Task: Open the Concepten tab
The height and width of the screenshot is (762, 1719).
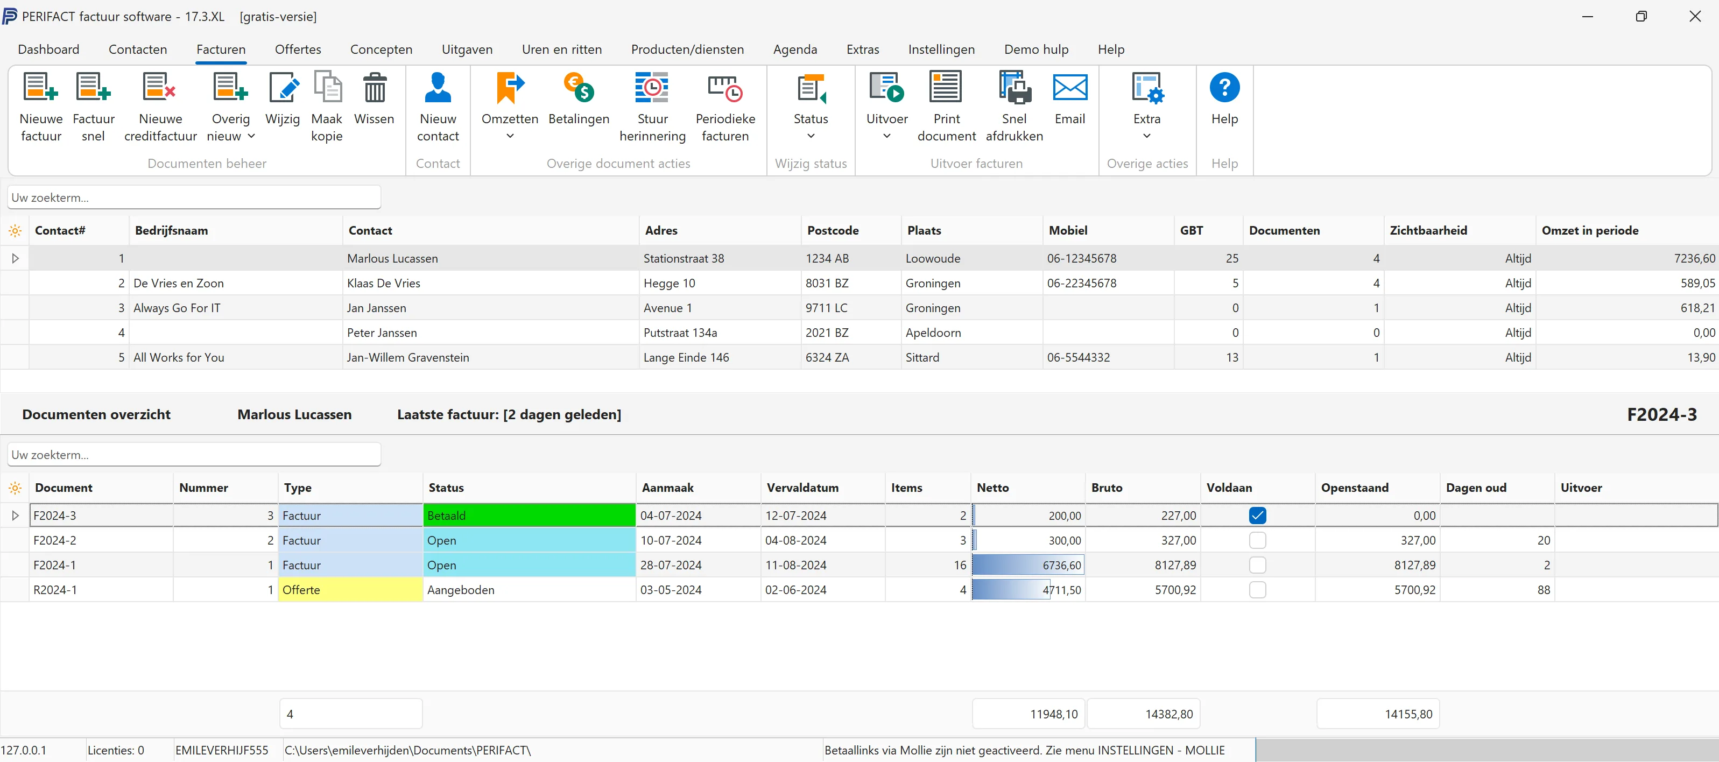Action: tap(381, 50)
